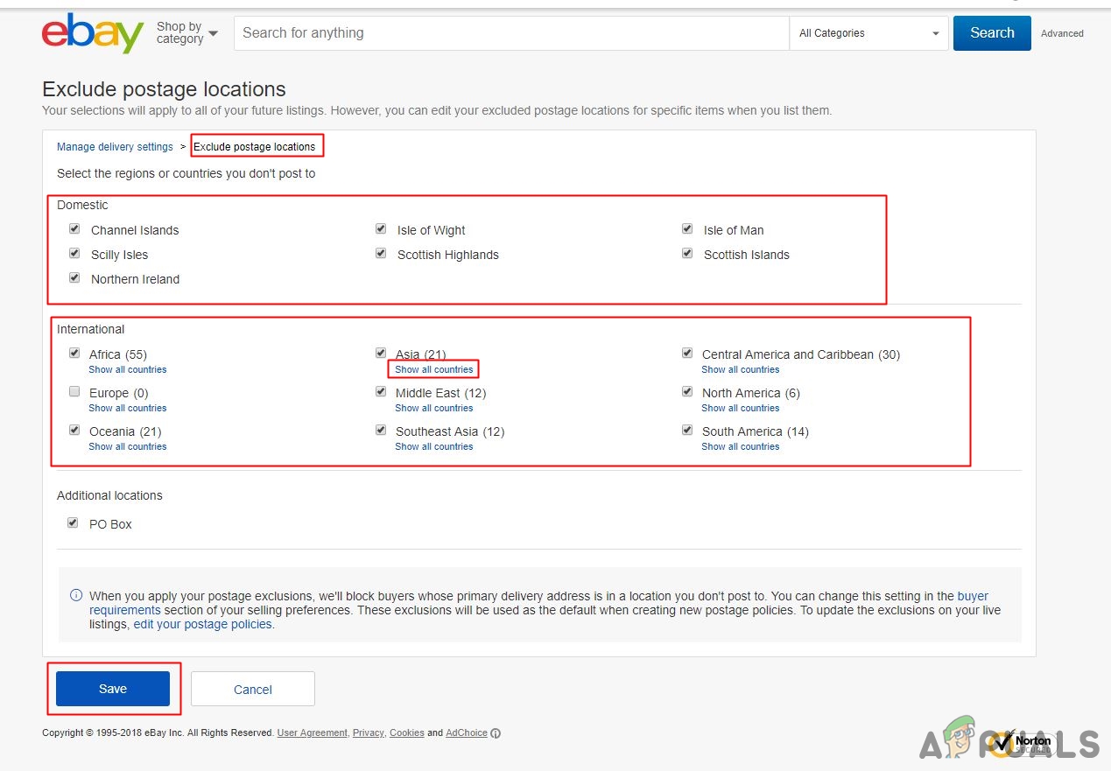Open the All Categories dropdown
The width and height of the screenshot is (1111, 771).
pos(868,33)
